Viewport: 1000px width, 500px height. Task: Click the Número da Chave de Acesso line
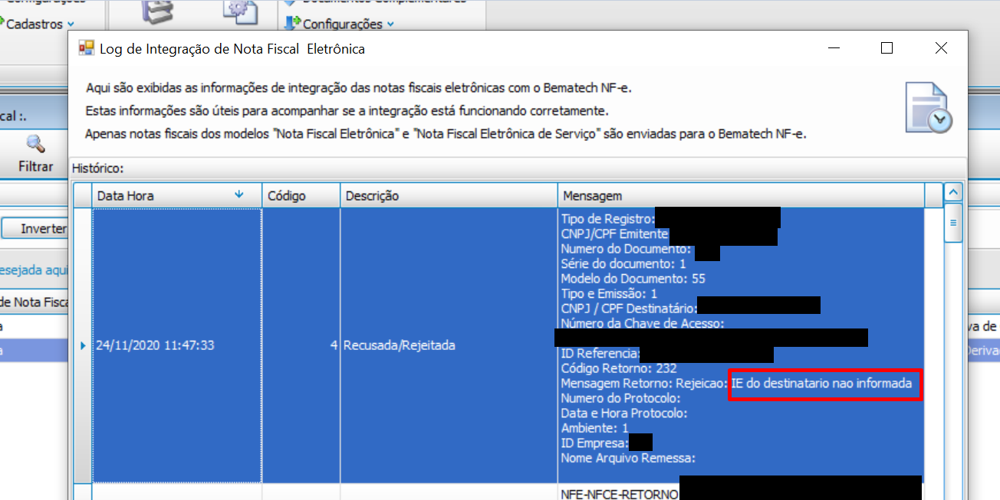pos(643,323)
